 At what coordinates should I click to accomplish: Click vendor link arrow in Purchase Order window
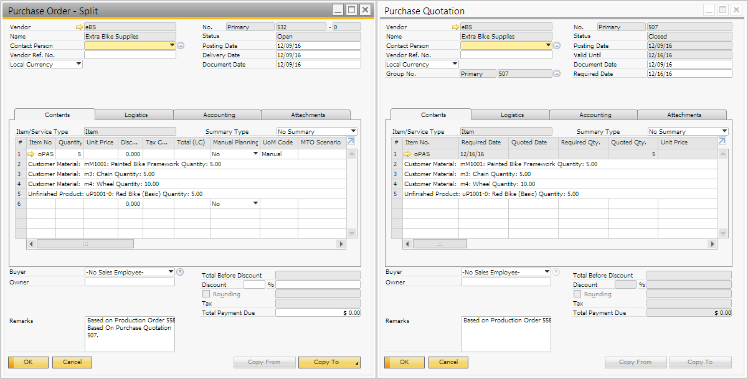[79, 27]
